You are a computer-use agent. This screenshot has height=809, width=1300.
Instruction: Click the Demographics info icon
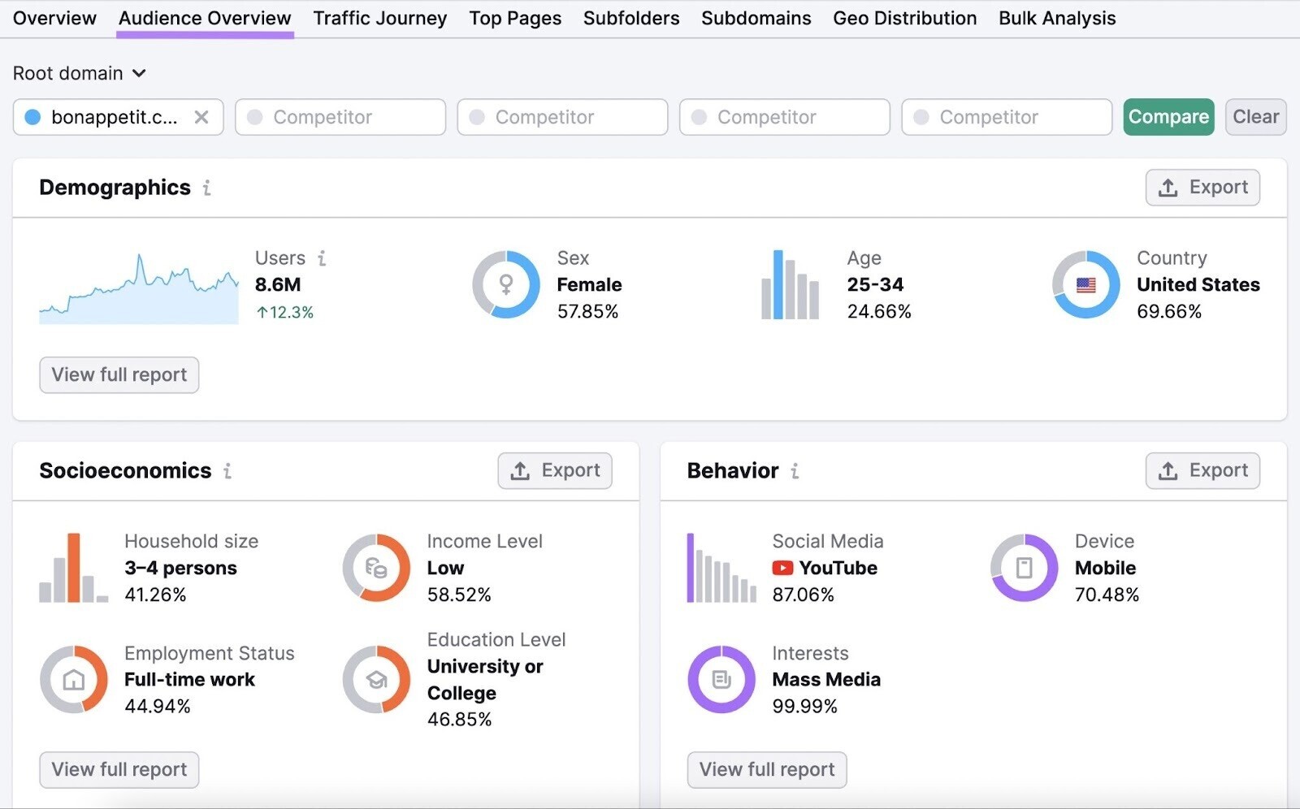coord(206,188)
